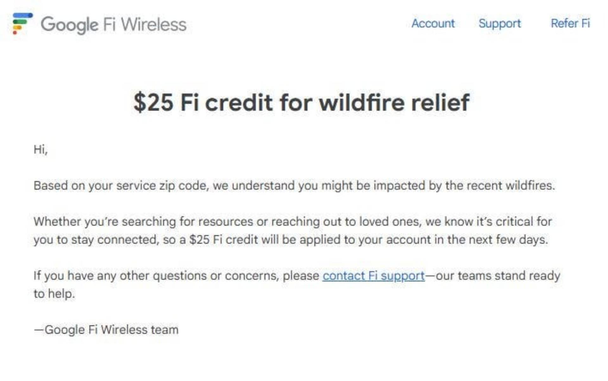Click the "Hi," greeting text
The width and height of the screenshot is (608, 381).
coord(41,149)
